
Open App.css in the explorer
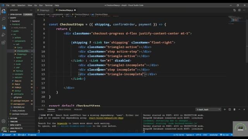click(18, 81)
